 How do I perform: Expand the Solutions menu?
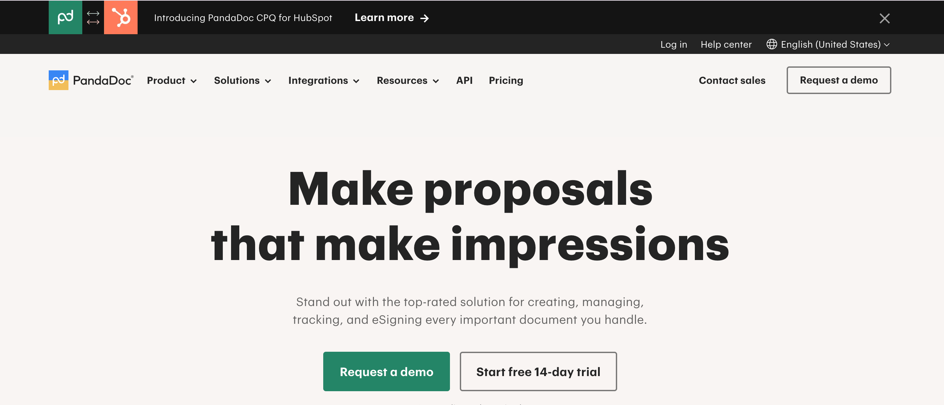coord(243,81)
